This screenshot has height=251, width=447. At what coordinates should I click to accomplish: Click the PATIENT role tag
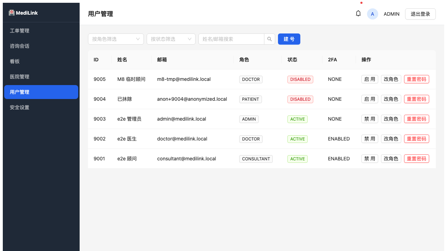pos(250,99)
